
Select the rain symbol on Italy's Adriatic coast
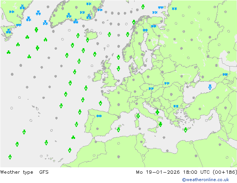[x=157, y=112]
